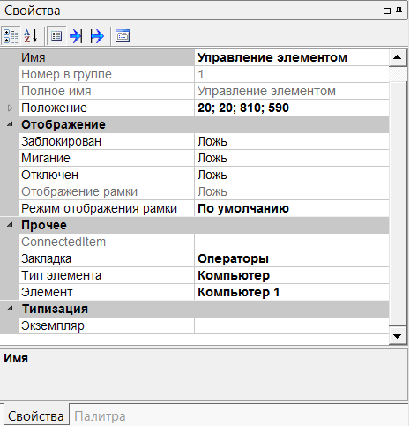Switch to the Палитра tab
This screenshot has height=426, width=410.
pos(100,416)
